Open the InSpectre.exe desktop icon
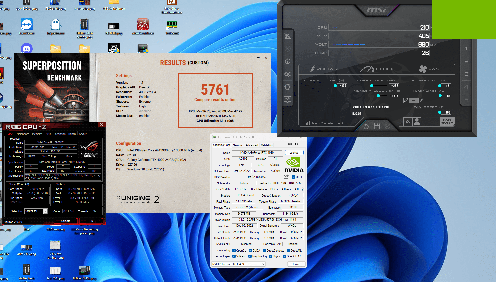This screenshot has height=282, width=496. pos(56,27)
